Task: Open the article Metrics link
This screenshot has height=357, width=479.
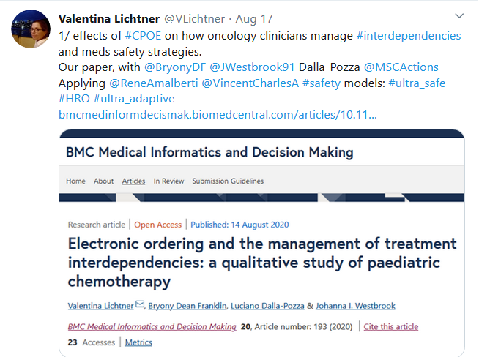Action: coord(138,342)
